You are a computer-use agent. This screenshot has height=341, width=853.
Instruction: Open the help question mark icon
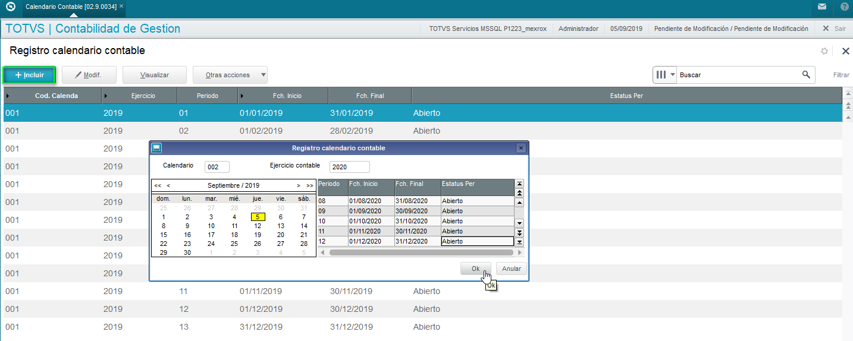tap(845, 7)
